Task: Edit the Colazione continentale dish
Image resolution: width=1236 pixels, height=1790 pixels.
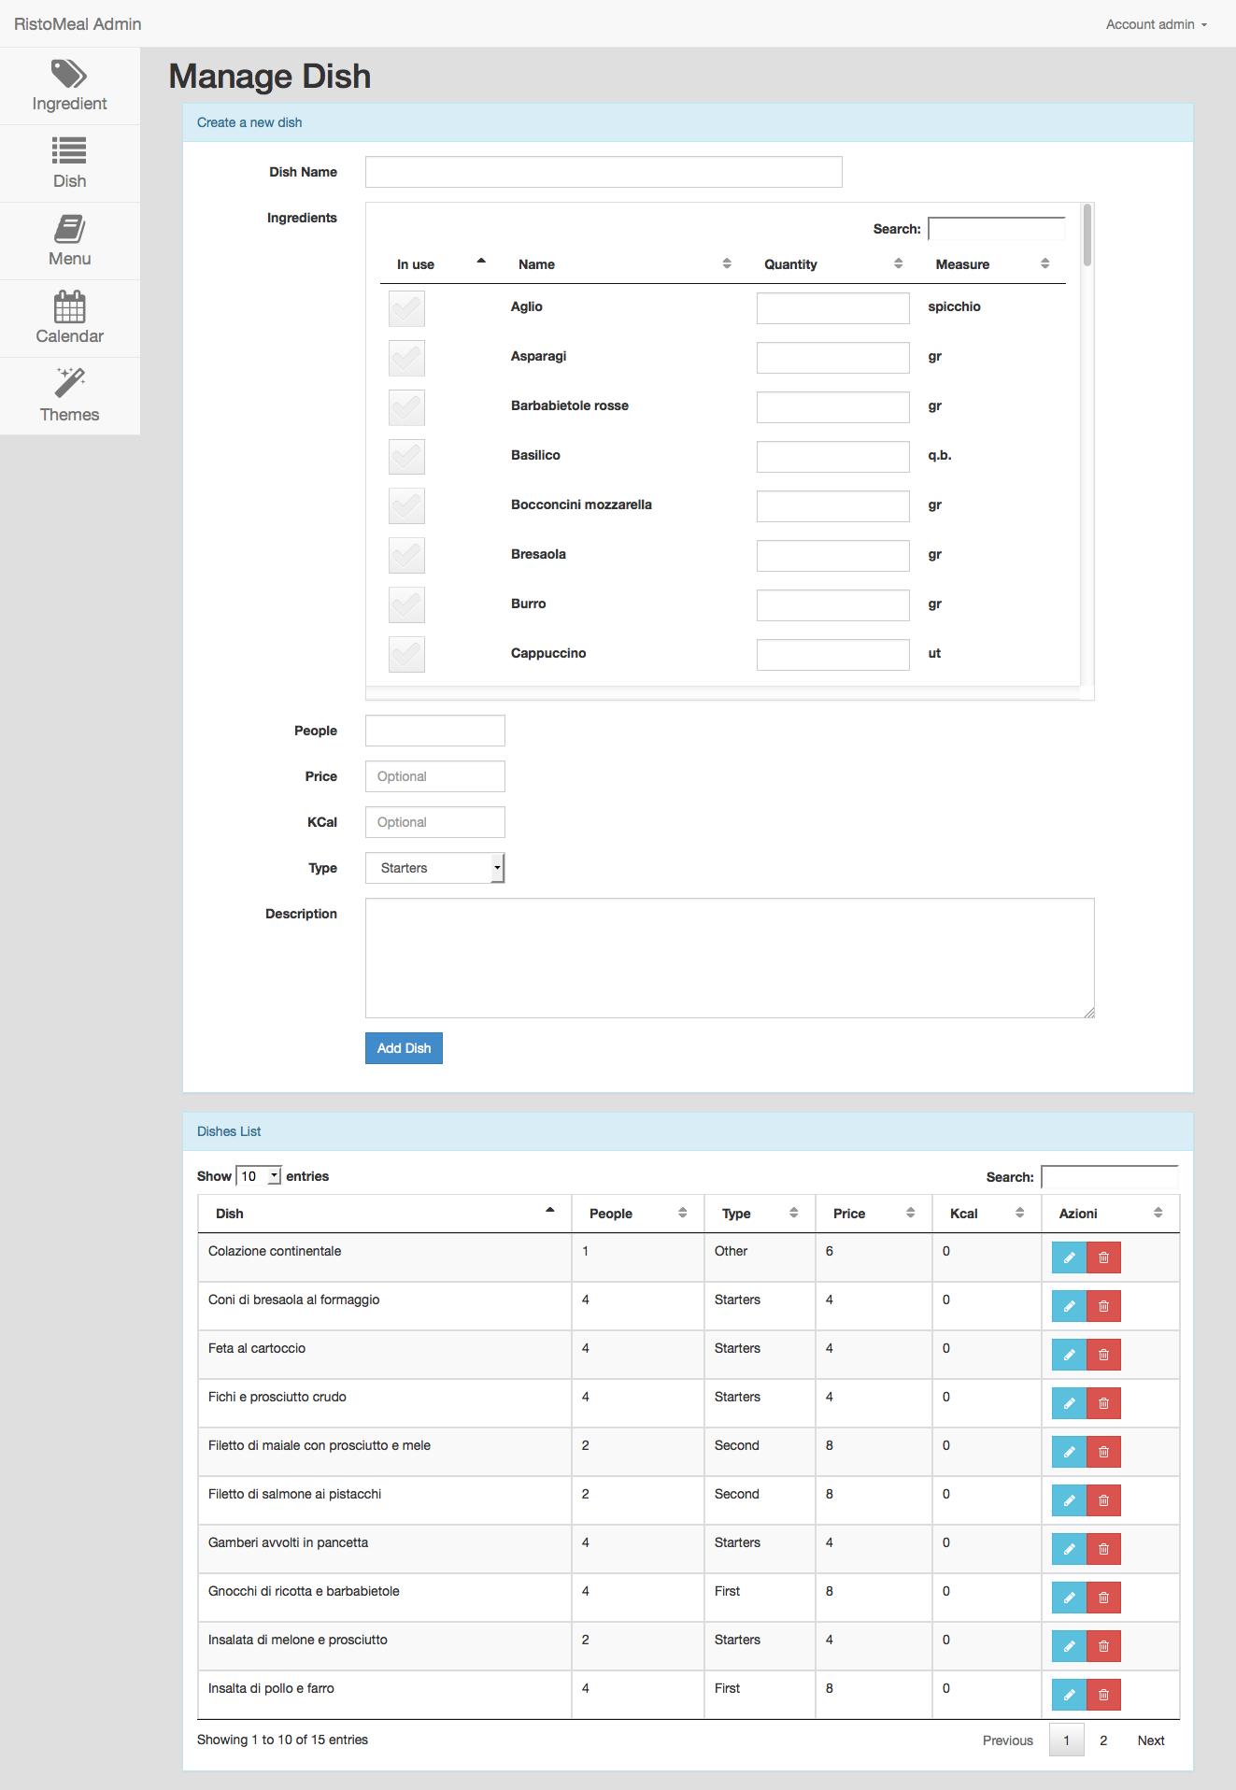Action: coord(1069,1257)
